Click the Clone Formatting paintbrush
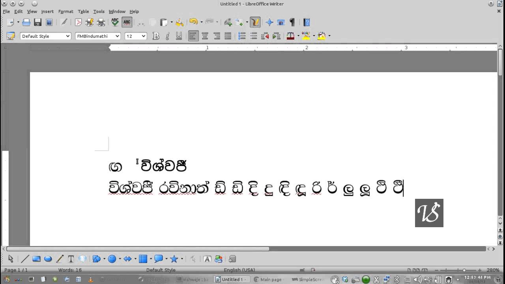 [x=180, y=22]
